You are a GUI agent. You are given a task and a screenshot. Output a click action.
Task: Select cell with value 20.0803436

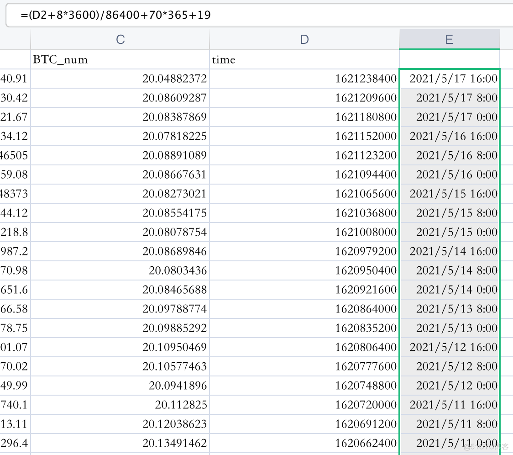pyautogui.click(x=120, y=270)
